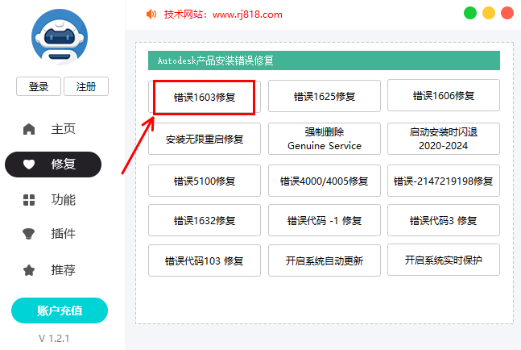Click the grid icon beside 功能
Image resolution: width=521 pixels, height=350 pixels.
pyautogui.click(x=29, y=200)
